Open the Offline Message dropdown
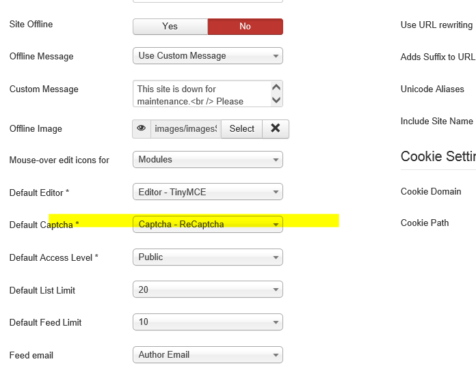Screen dimensions: 476x368 207,56
